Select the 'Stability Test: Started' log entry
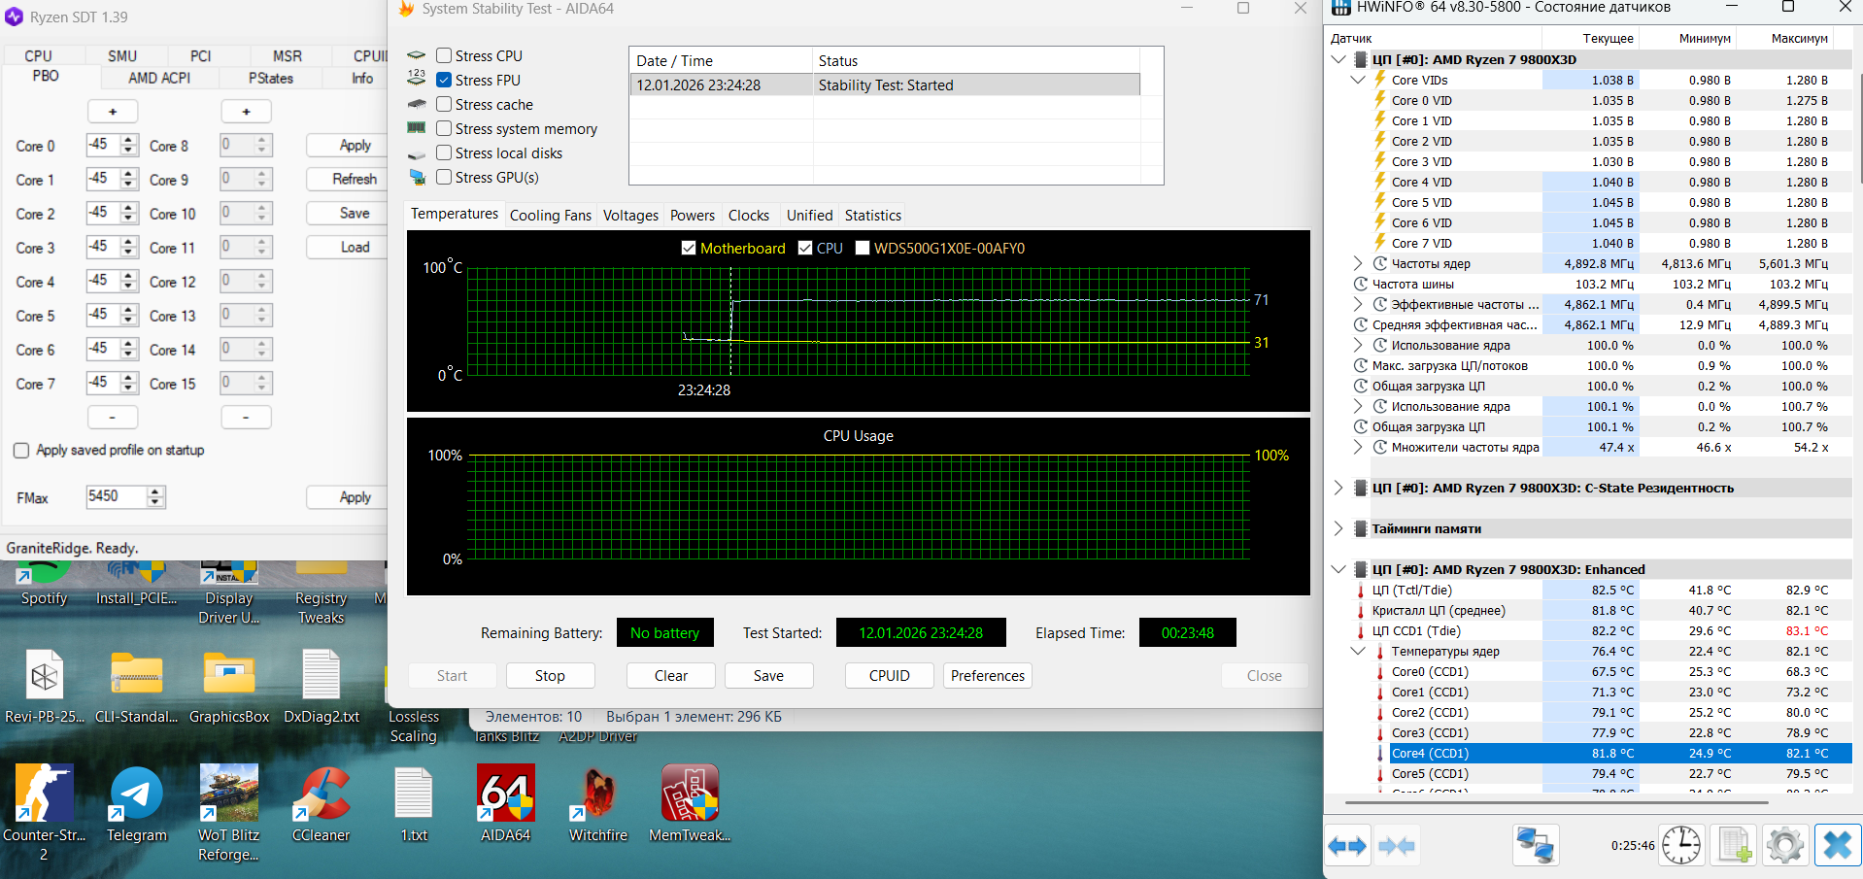 coord(885,85)
